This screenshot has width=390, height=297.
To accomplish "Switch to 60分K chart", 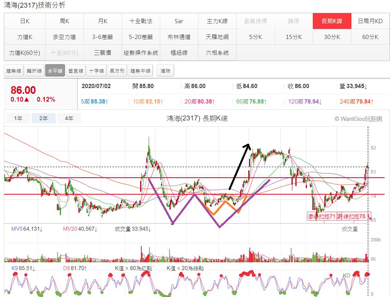I will [x=370, y=37].
